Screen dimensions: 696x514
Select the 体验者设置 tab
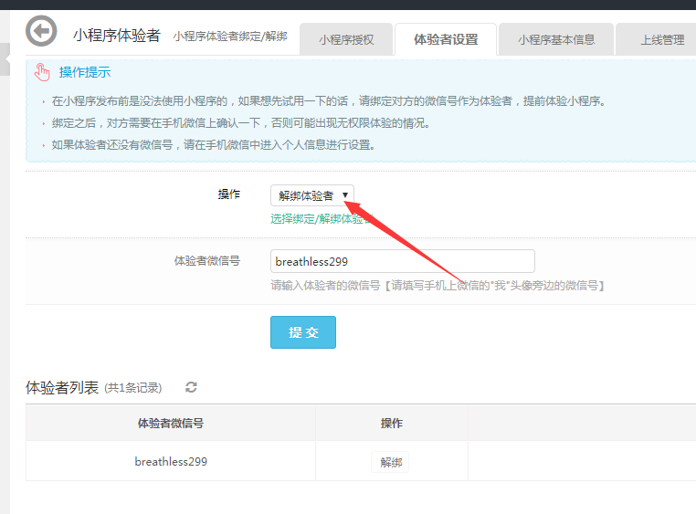tap(446, 40)
